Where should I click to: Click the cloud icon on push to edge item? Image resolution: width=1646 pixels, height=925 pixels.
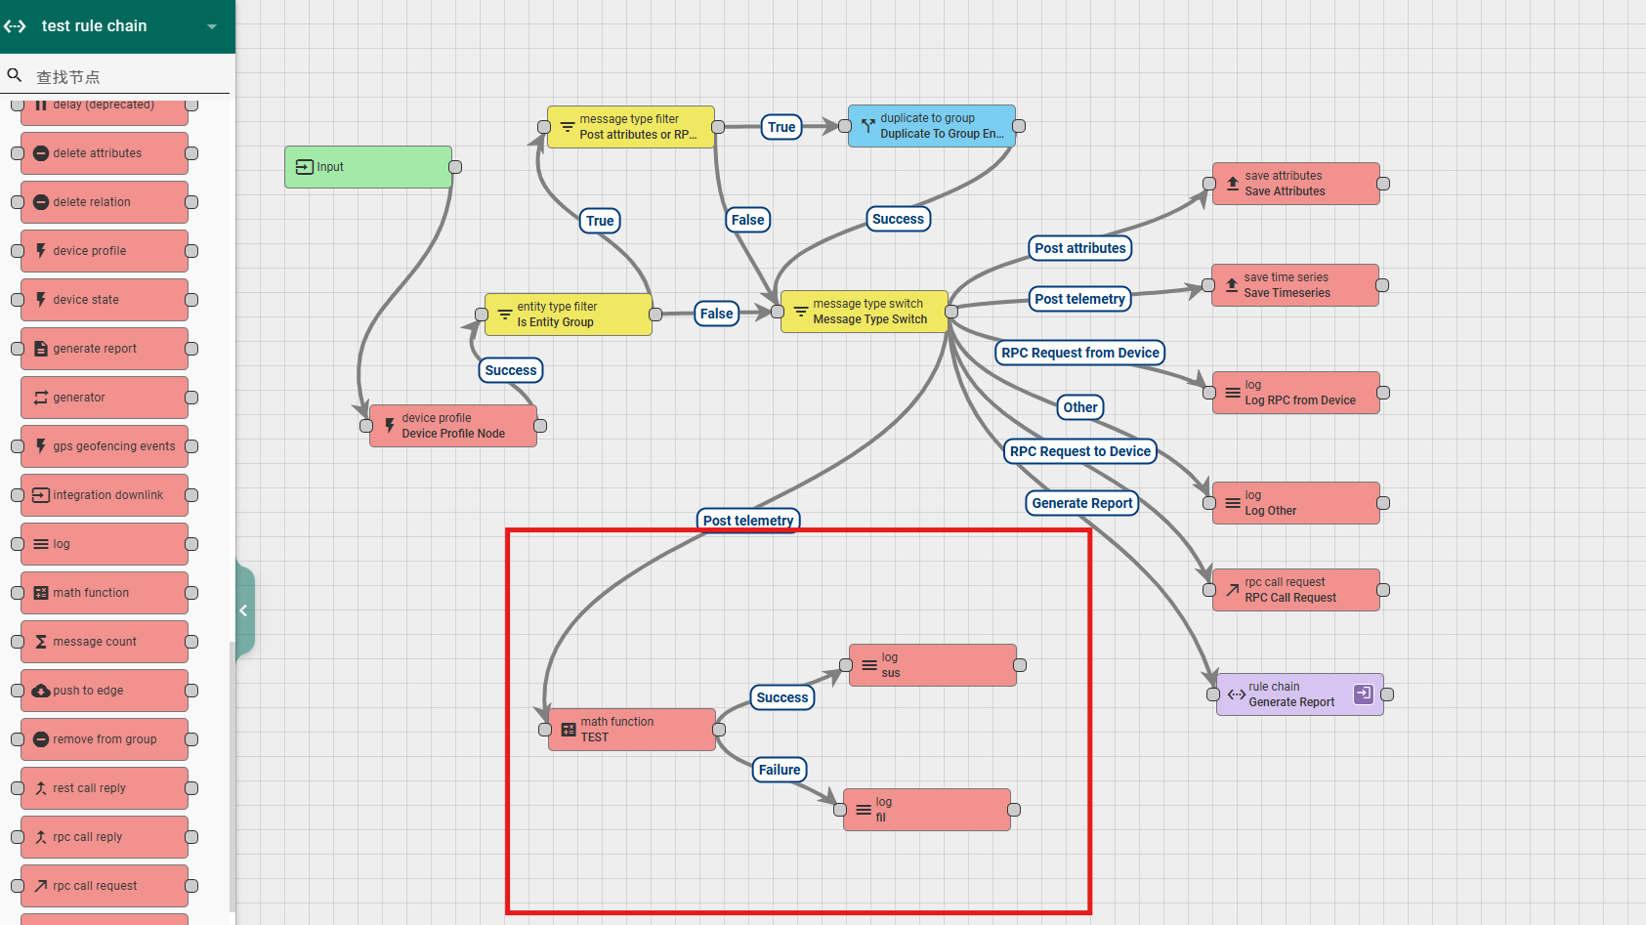point(41,691)
